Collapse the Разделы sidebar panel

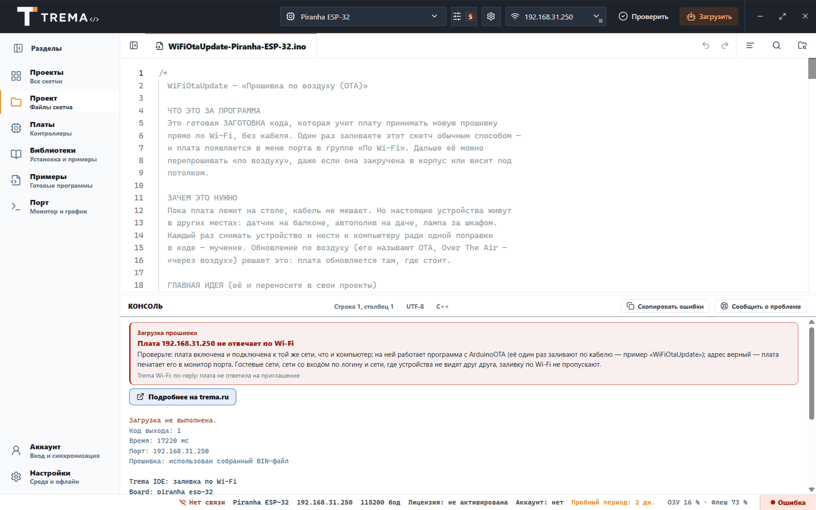click(18, 48)
